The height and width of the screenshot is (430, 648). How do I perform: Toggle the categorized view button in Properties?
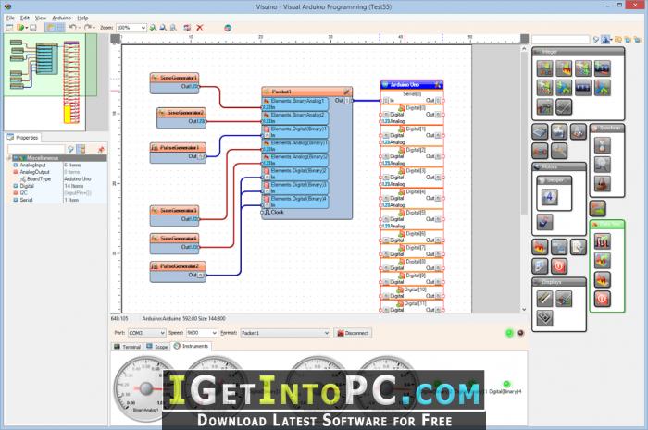tap(81, 149)
